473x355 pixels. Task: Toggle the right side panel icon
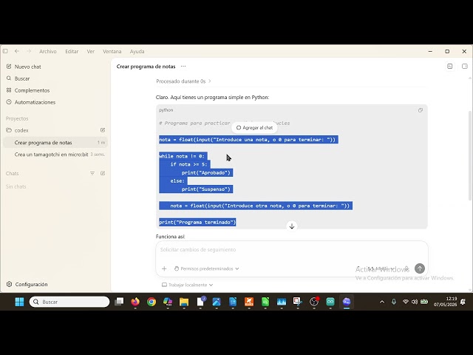(x=465, y=66)
